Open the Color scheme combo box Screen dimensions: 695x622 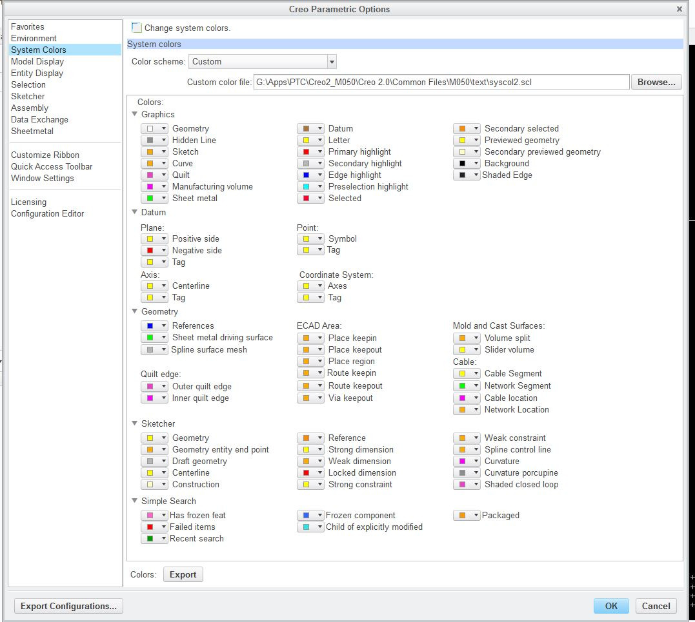point(263,61)
